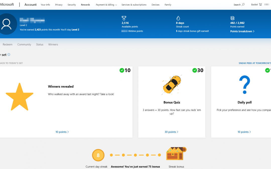The image size is (271, 169).
Task: Click the 8 days streak count value
Action: (180, 23)
